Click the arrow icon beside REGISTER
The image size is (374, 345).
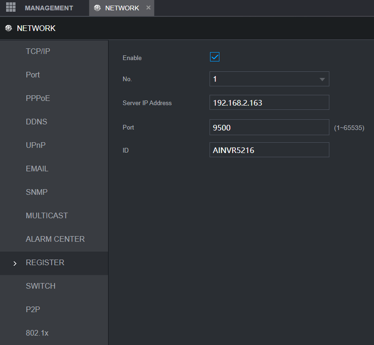(x=15, y=263)
